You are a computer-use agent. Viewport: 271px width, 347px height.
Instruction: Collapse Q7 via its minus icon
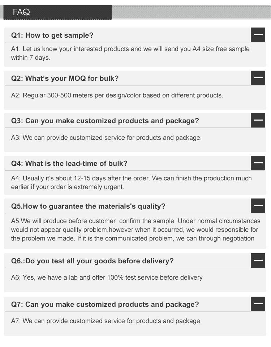click(258, 304)
